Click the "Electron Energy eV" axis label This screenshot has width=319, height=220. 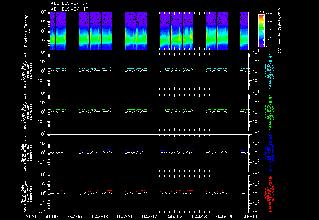[27, 31]
